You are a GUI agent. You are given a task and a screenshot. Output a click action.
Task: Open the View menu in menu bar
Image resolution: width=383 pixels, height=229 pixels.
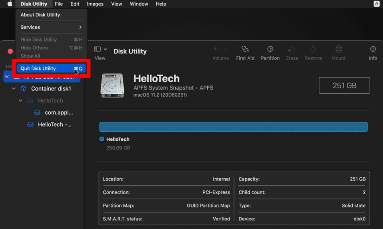coord(117,4)
